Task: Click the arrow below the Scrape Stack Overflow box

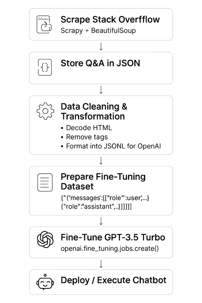Action: (x=101, y=46)
